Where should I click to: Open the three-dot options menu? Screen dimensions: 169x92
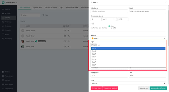166,2
